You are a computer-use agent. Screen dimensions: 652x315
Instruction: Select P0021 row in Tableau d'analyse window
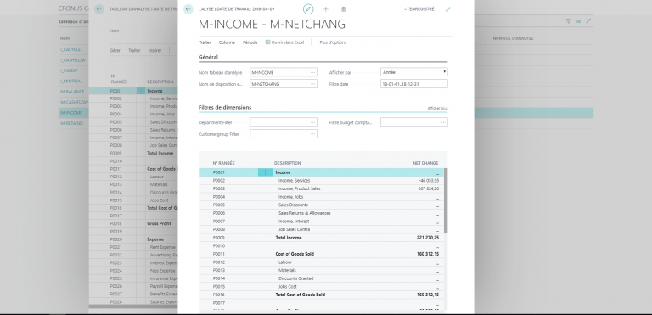[133, 247]
